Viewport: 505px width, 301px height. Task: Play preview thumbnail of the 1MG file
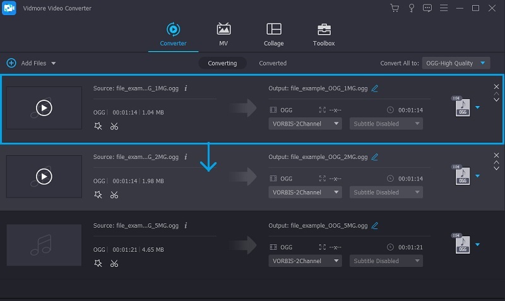click(x=44, y=108)
